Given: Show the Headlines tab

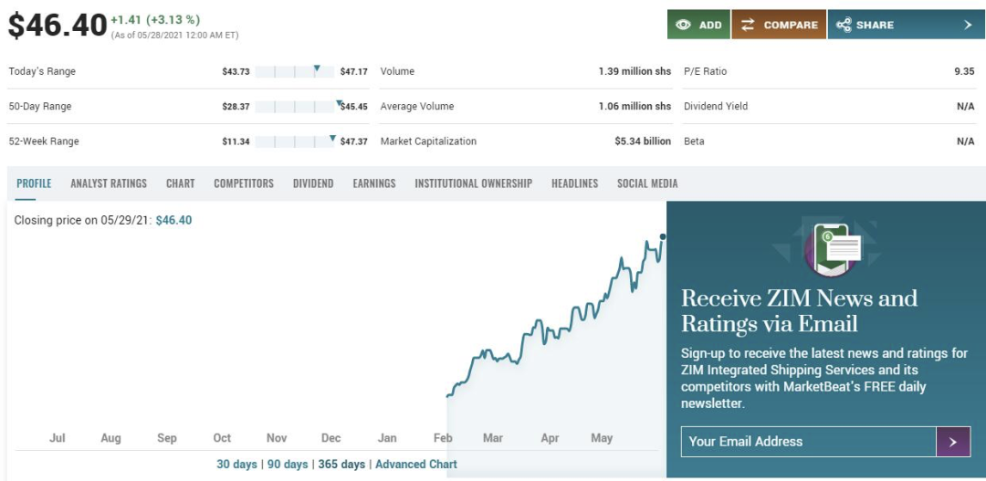Looking at the screenshot, I should pos(574,183).
